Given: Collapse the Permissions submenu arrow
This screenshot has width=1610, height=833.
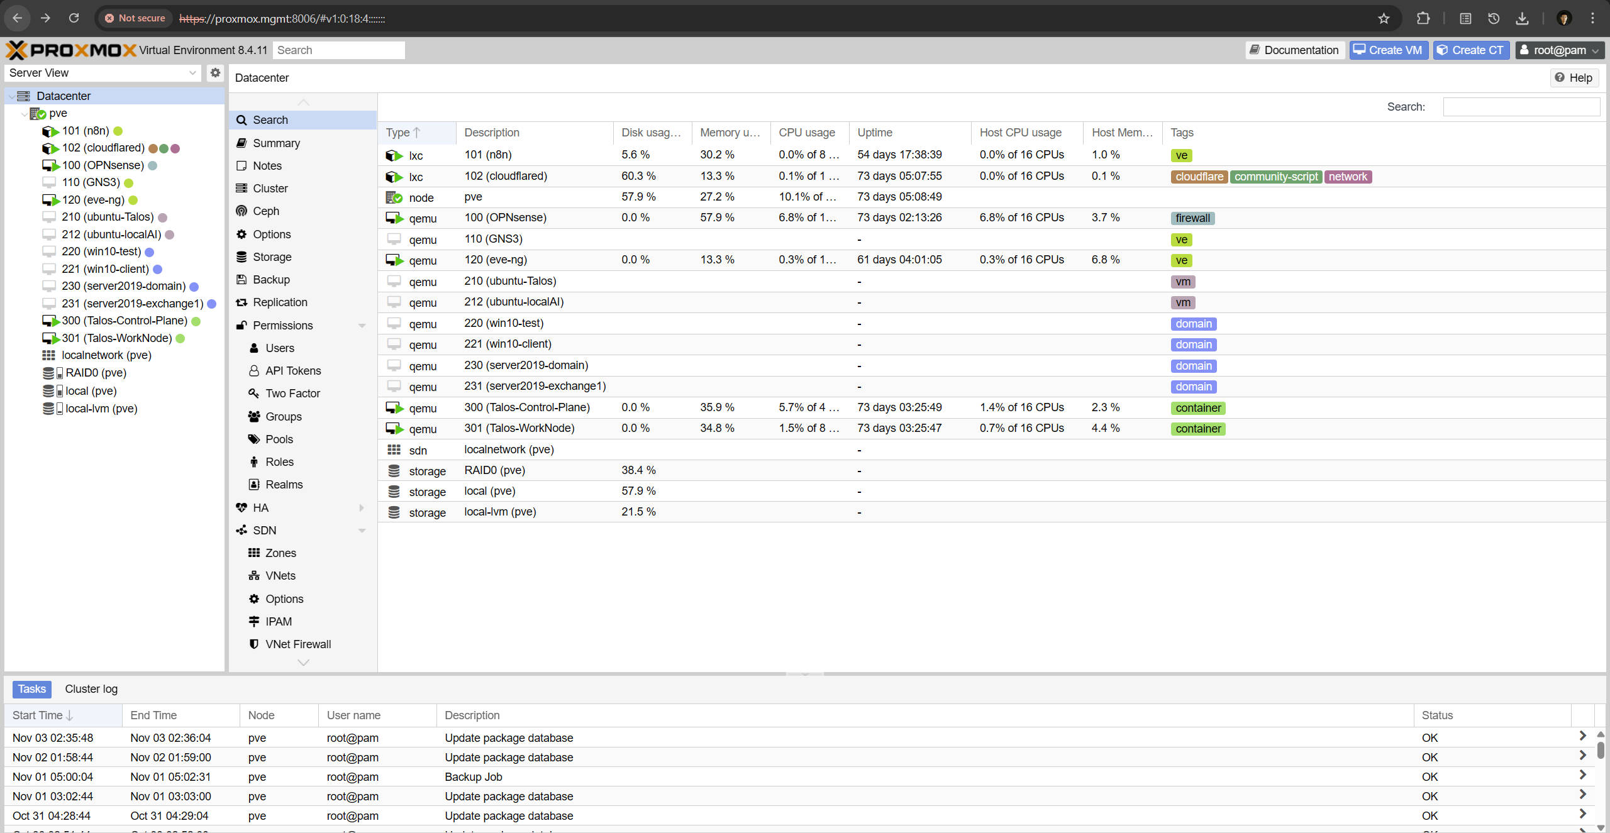Looking at the screenshot, I should pos(362,326).
